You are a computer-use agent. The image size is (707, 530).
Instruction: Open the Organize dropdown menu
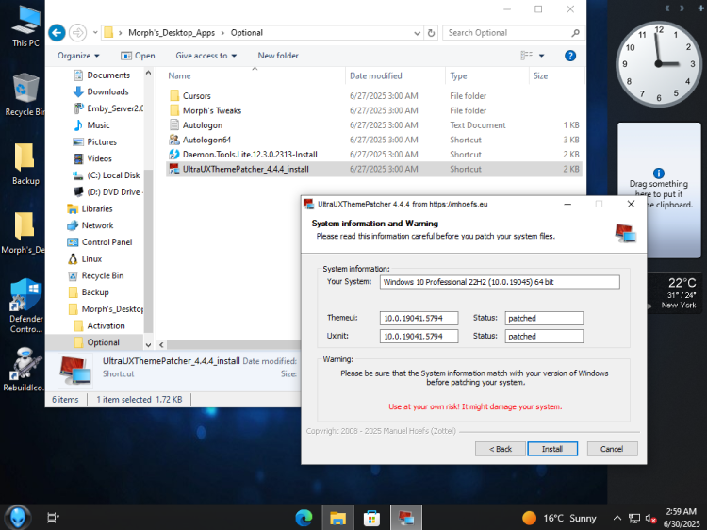78,56
